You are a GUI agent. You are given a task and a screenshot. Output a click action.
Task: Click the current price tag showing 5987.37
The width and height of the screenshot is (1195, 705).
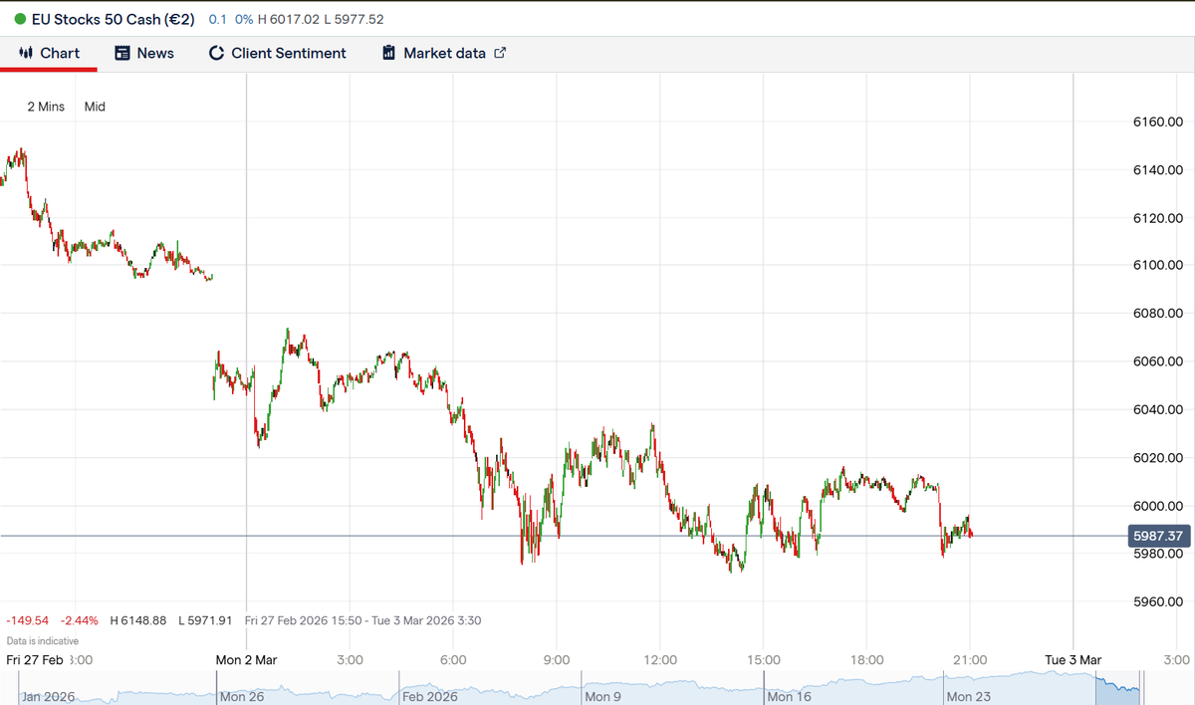pos(1158,536)
